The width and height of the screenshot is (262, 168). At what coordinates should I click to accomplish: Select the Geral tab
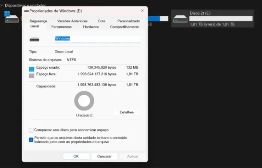(34, 26)
